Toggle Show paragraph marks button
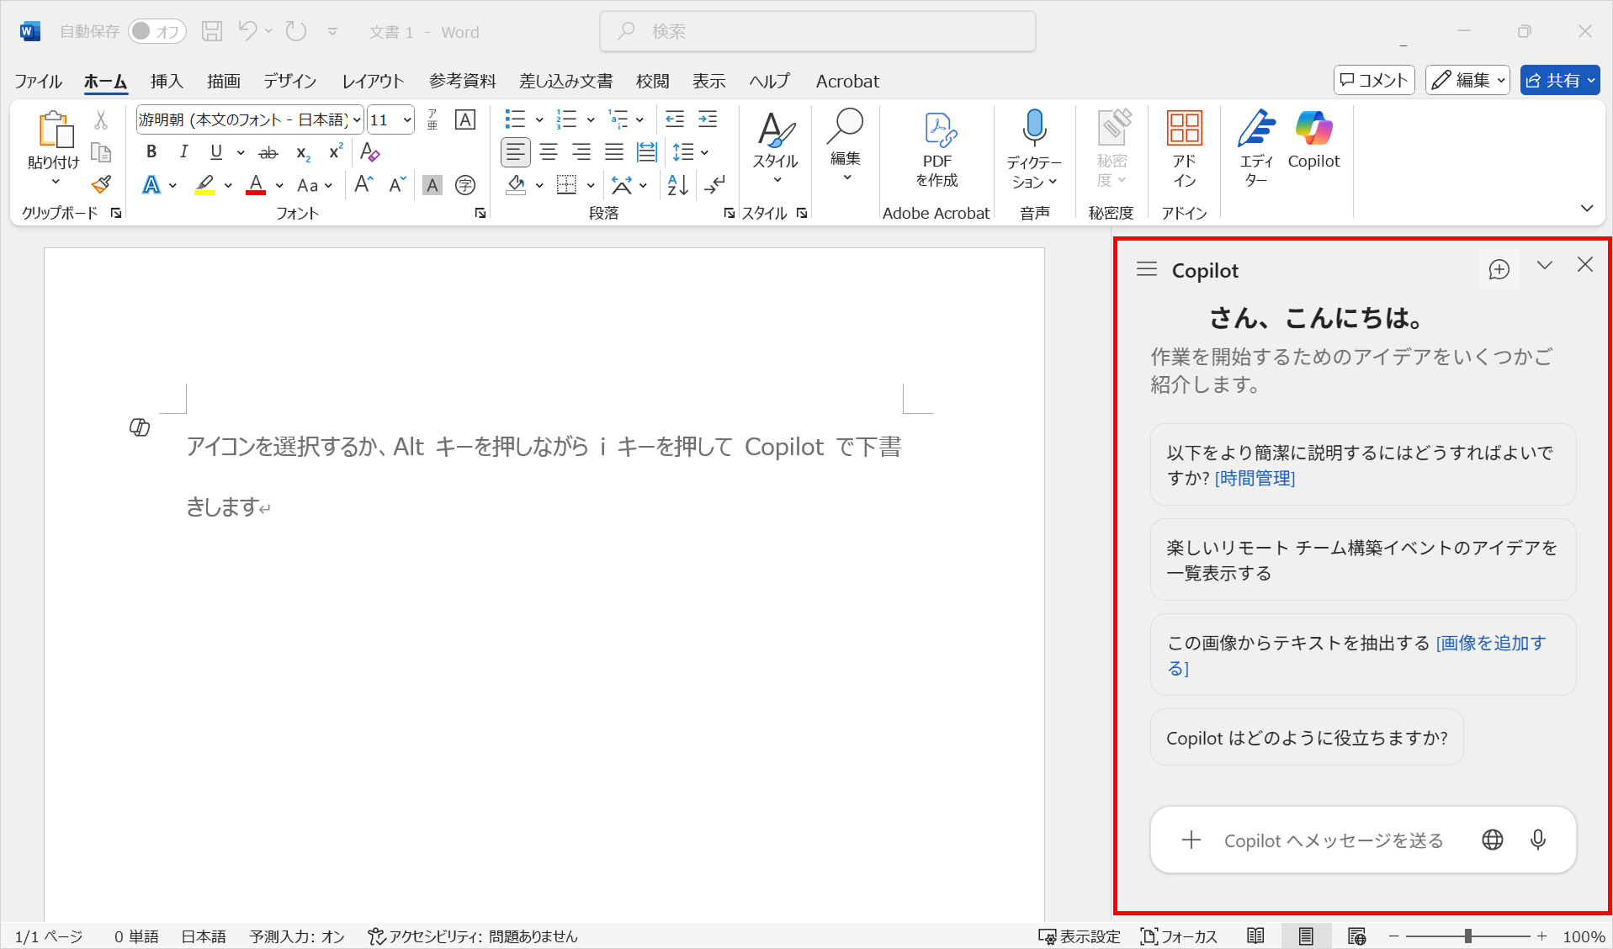 point(715,184)
